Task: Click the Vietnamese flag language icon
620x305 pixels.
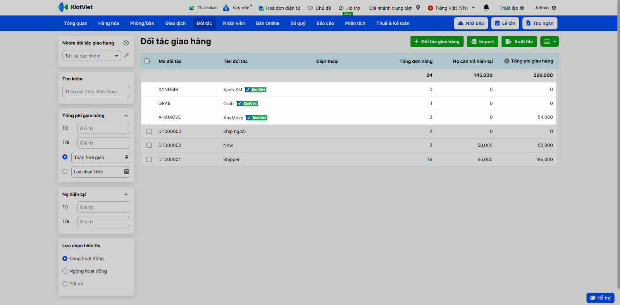Action: pos(430,8)
